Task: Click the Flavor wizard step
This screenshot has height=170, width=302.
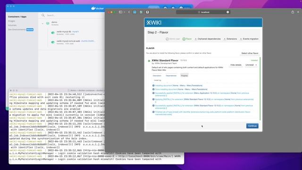Action: pos(187,39)
